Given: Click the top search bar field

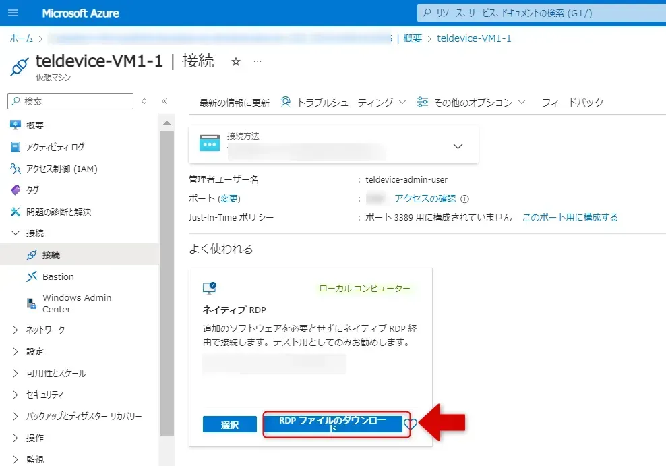Looking at the screenshot, I should tap(539, 13).
